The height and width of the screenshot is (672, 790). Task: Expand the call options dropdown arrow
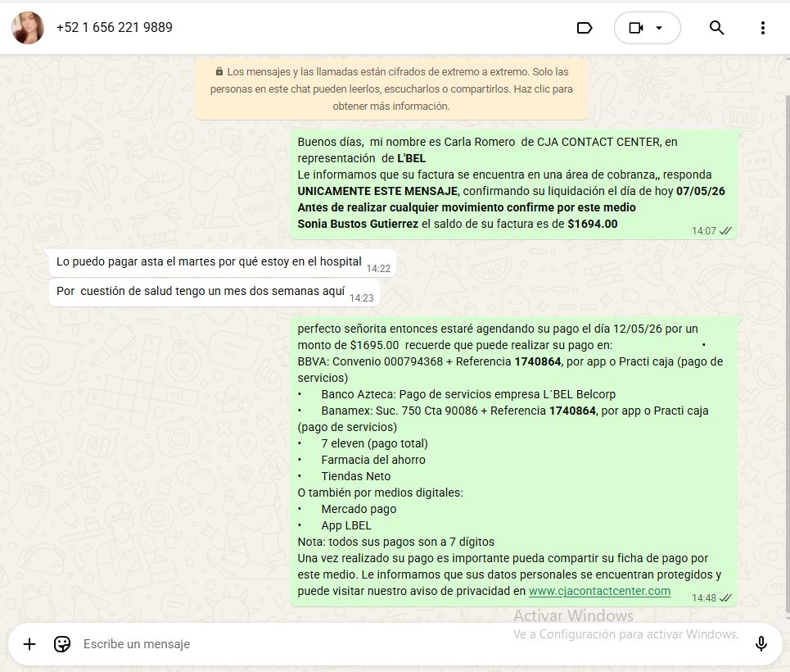pyautogui.click(x=659, y=28)
